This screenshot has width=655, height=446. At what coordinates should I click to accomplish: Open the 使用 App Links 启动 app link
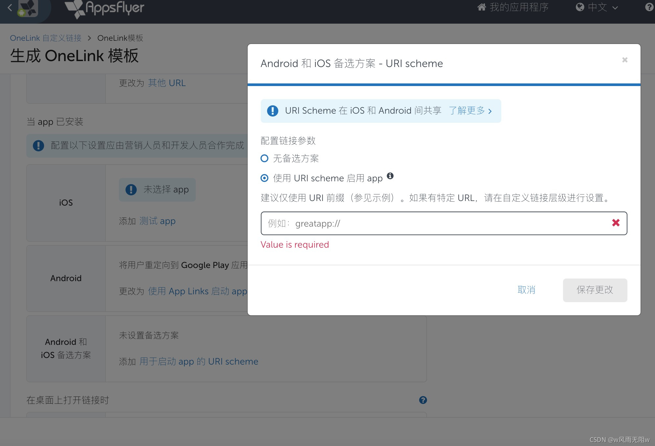197,291
